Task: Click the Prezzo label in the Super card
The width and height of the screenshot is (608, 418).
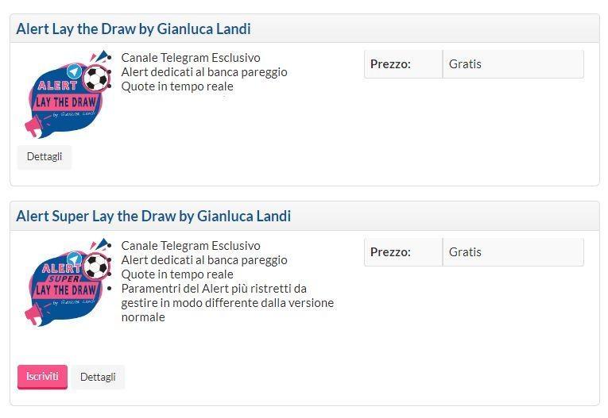Action: point(390,252)
